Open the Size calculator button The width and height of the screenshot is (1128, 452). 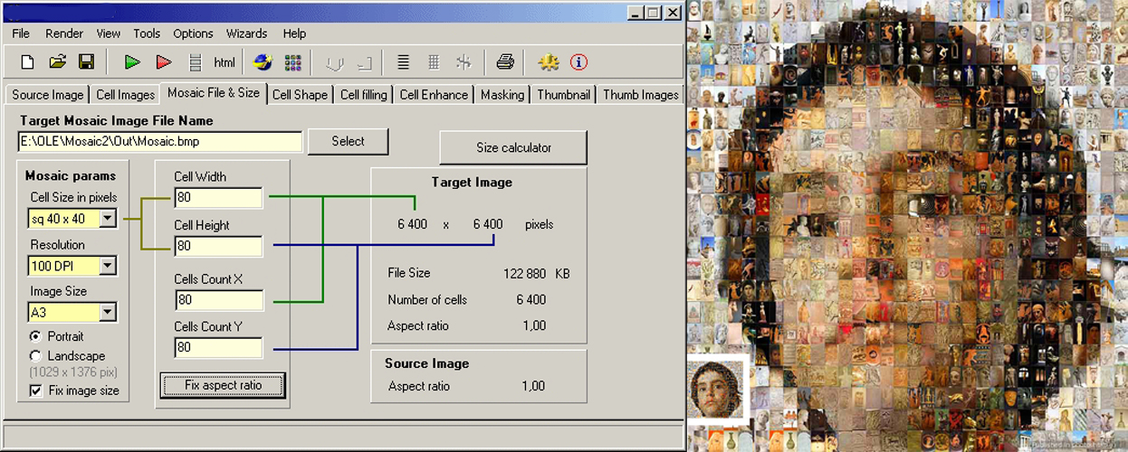point(513,147)
